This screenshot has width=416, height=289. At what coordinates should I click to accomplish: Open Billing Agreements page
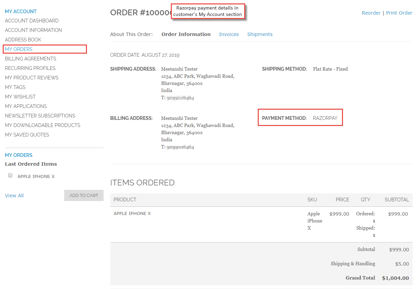(31, 59)
